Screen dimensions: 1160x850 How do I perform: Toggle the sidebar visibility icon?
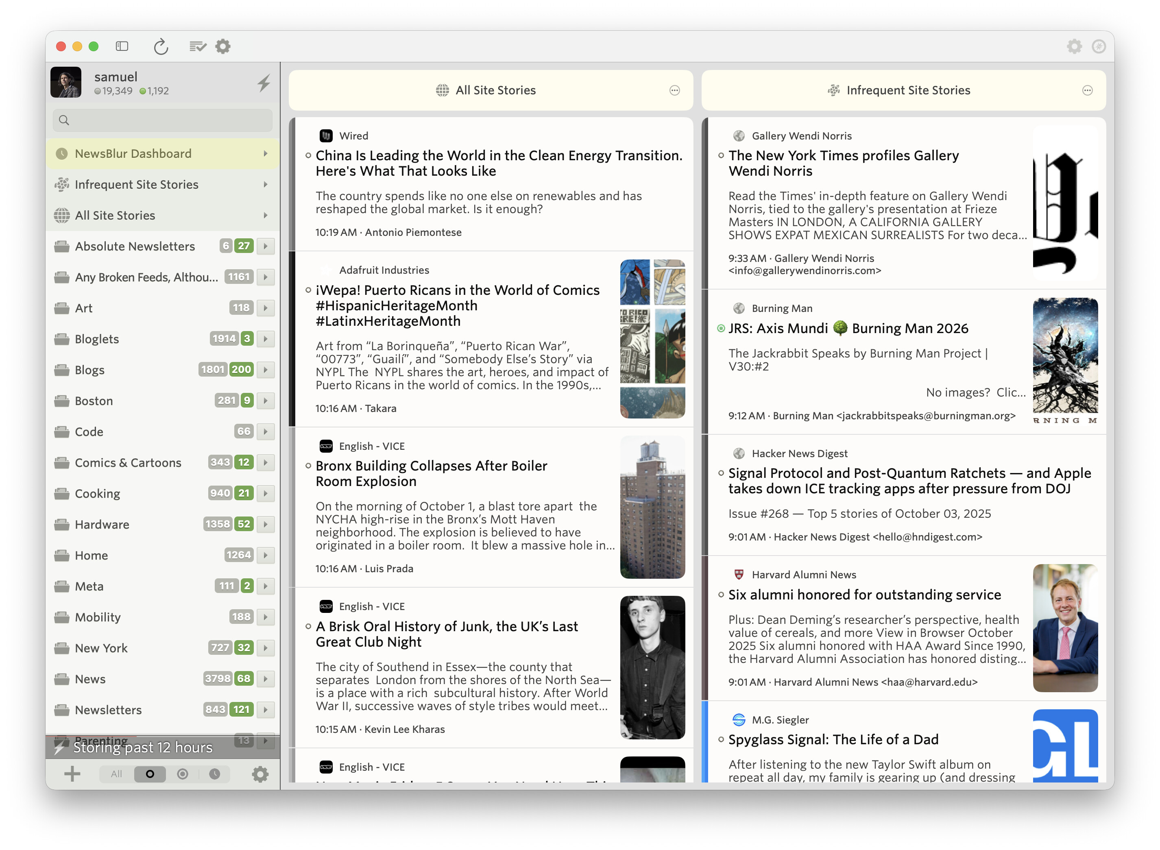click(x=122, y=46)
